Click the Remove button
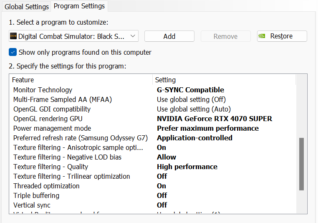The height and width of the screenshot is (223, 318). click(x=225, y=36)
